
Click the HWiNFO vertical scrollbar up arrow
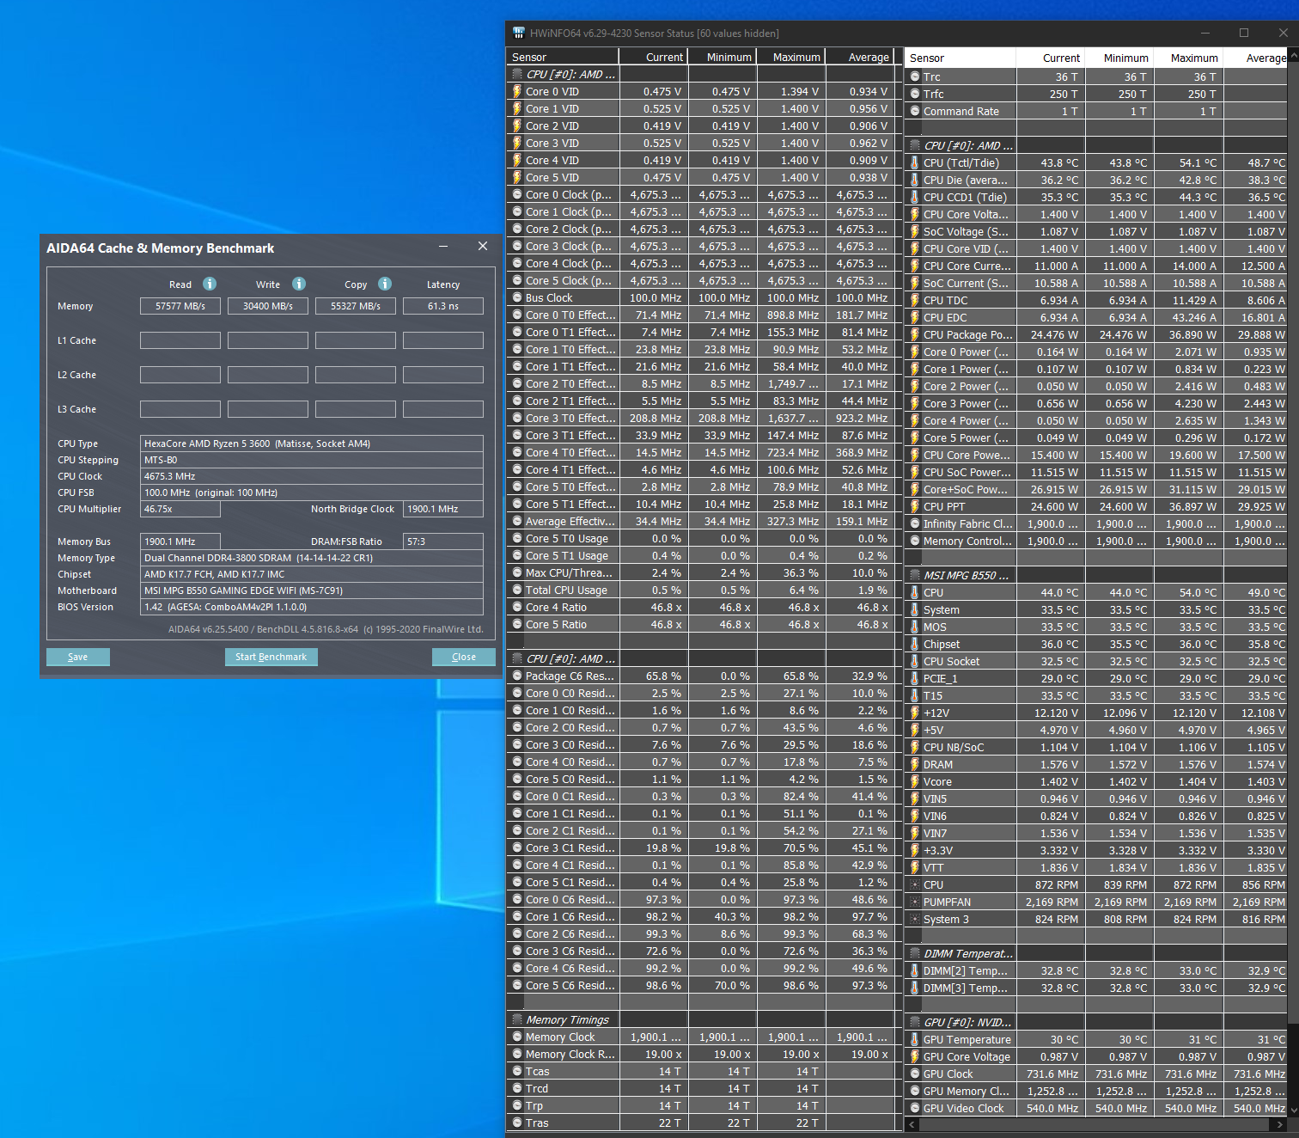[1293, 57]
